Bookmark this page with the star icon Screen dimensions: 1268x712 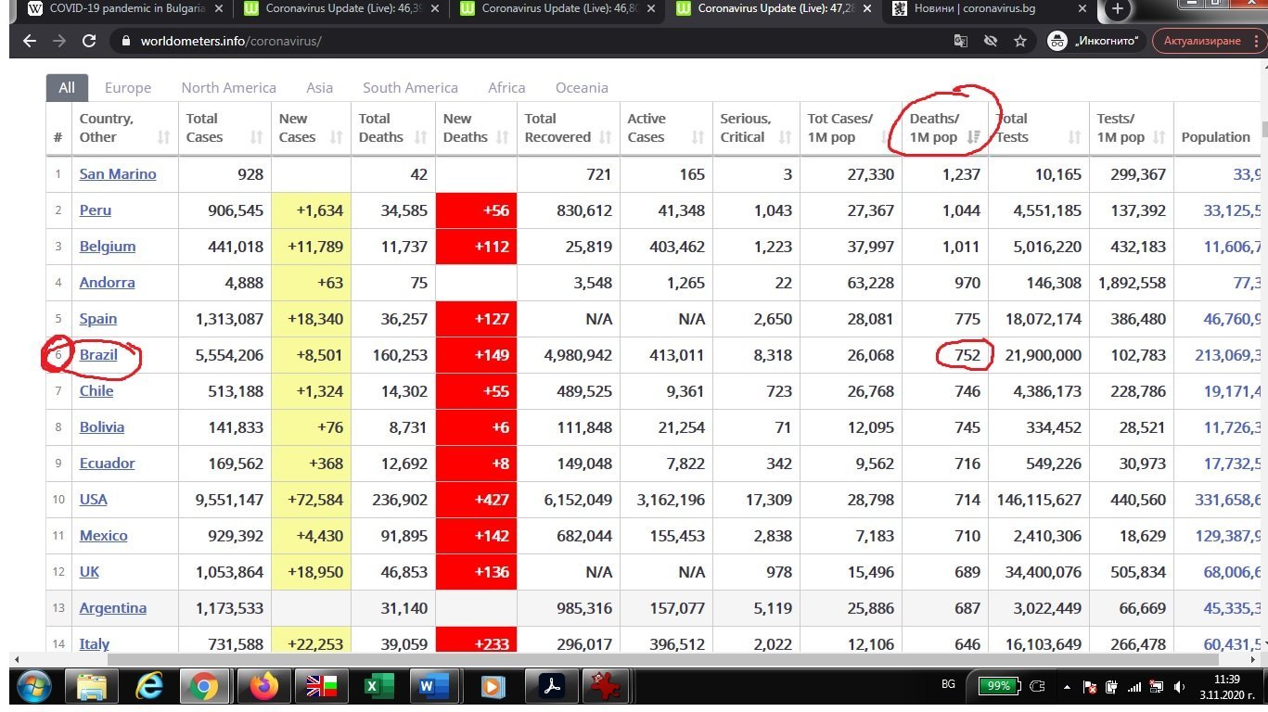[x=1020, y=41]
